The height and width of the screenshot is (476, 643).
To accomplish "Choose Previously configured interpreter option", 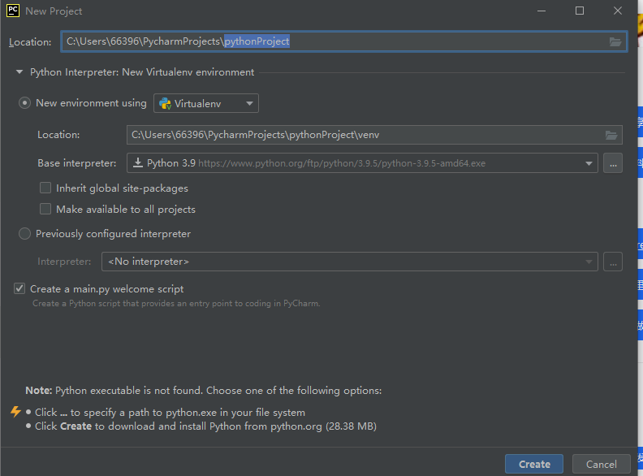I will pos(25,234).
